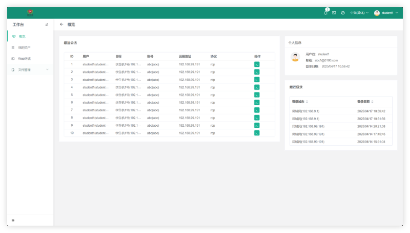The image size is (410, 233).
Task: Expand the 文件管理 sidebar menu
Action: 30,69
